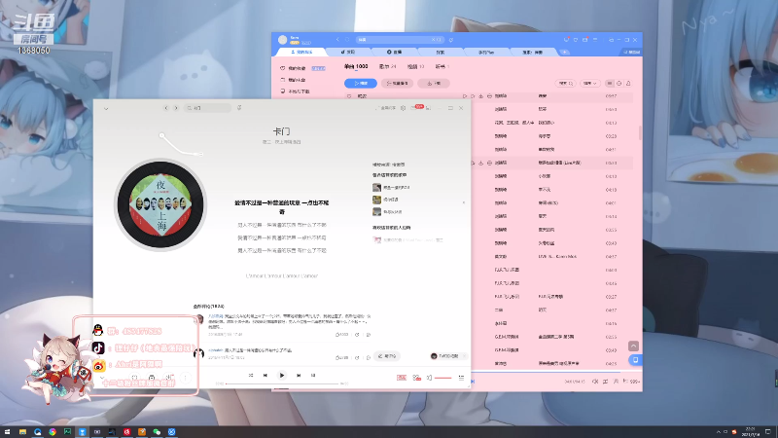Focus the front player's search field
The image size is (778, 438).
(207, 108)
